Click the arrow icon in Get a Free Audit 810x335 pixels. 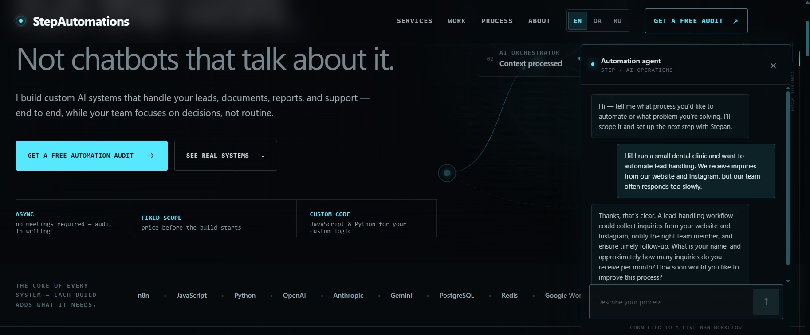point(735,21)
